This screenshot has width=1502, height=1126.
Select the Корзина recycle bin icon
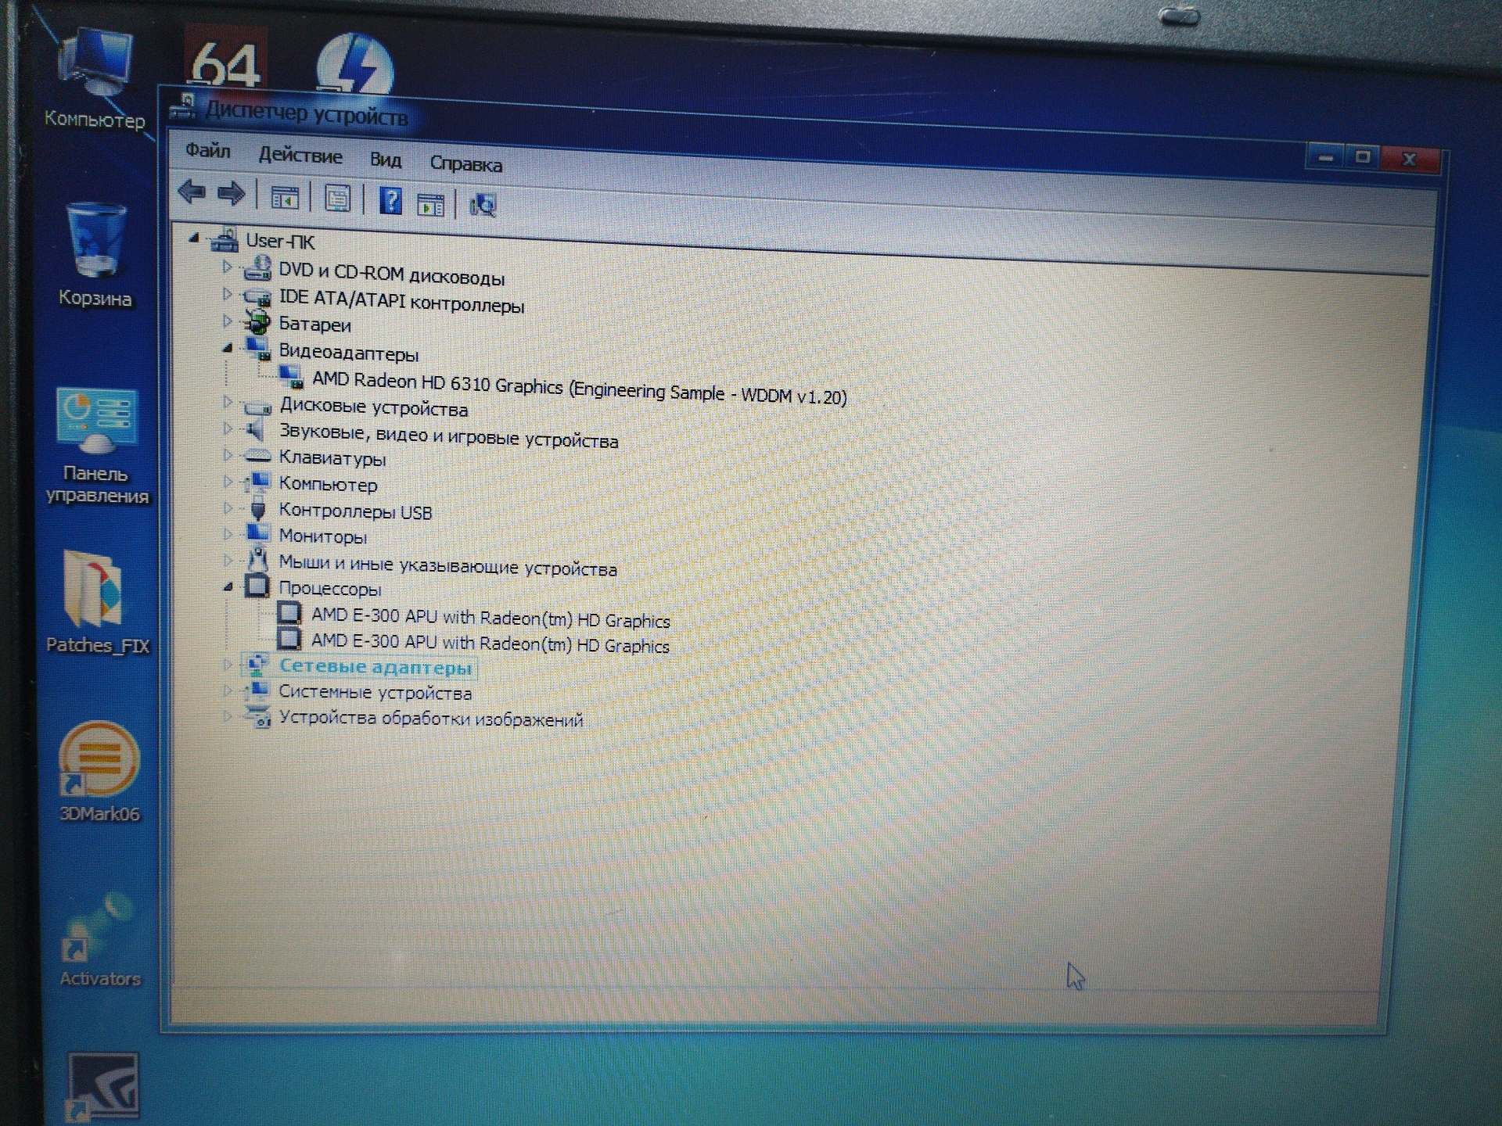point(95,256)
